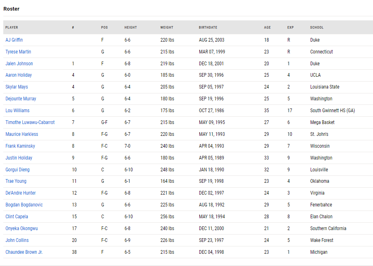Image resolution: width=373 pixels, height=266 pixels.
Task: Open Trae Young's player page
Action: [x=16, y=181]
